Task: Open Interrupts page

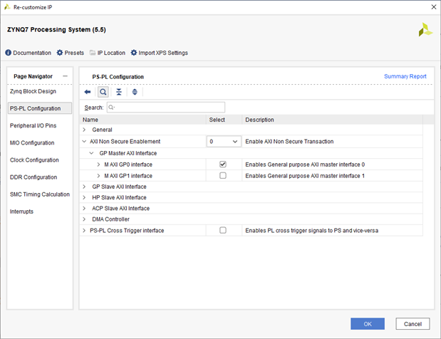Action: coord(21,212)
